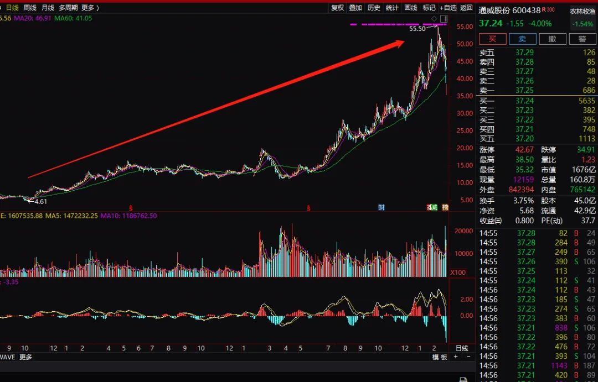
Task: Expand 更多 period options at top
Action: coord(90,8)
